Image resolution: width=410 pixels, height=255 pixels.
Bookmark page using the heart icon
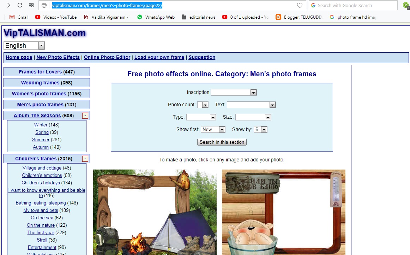point(300,5)
